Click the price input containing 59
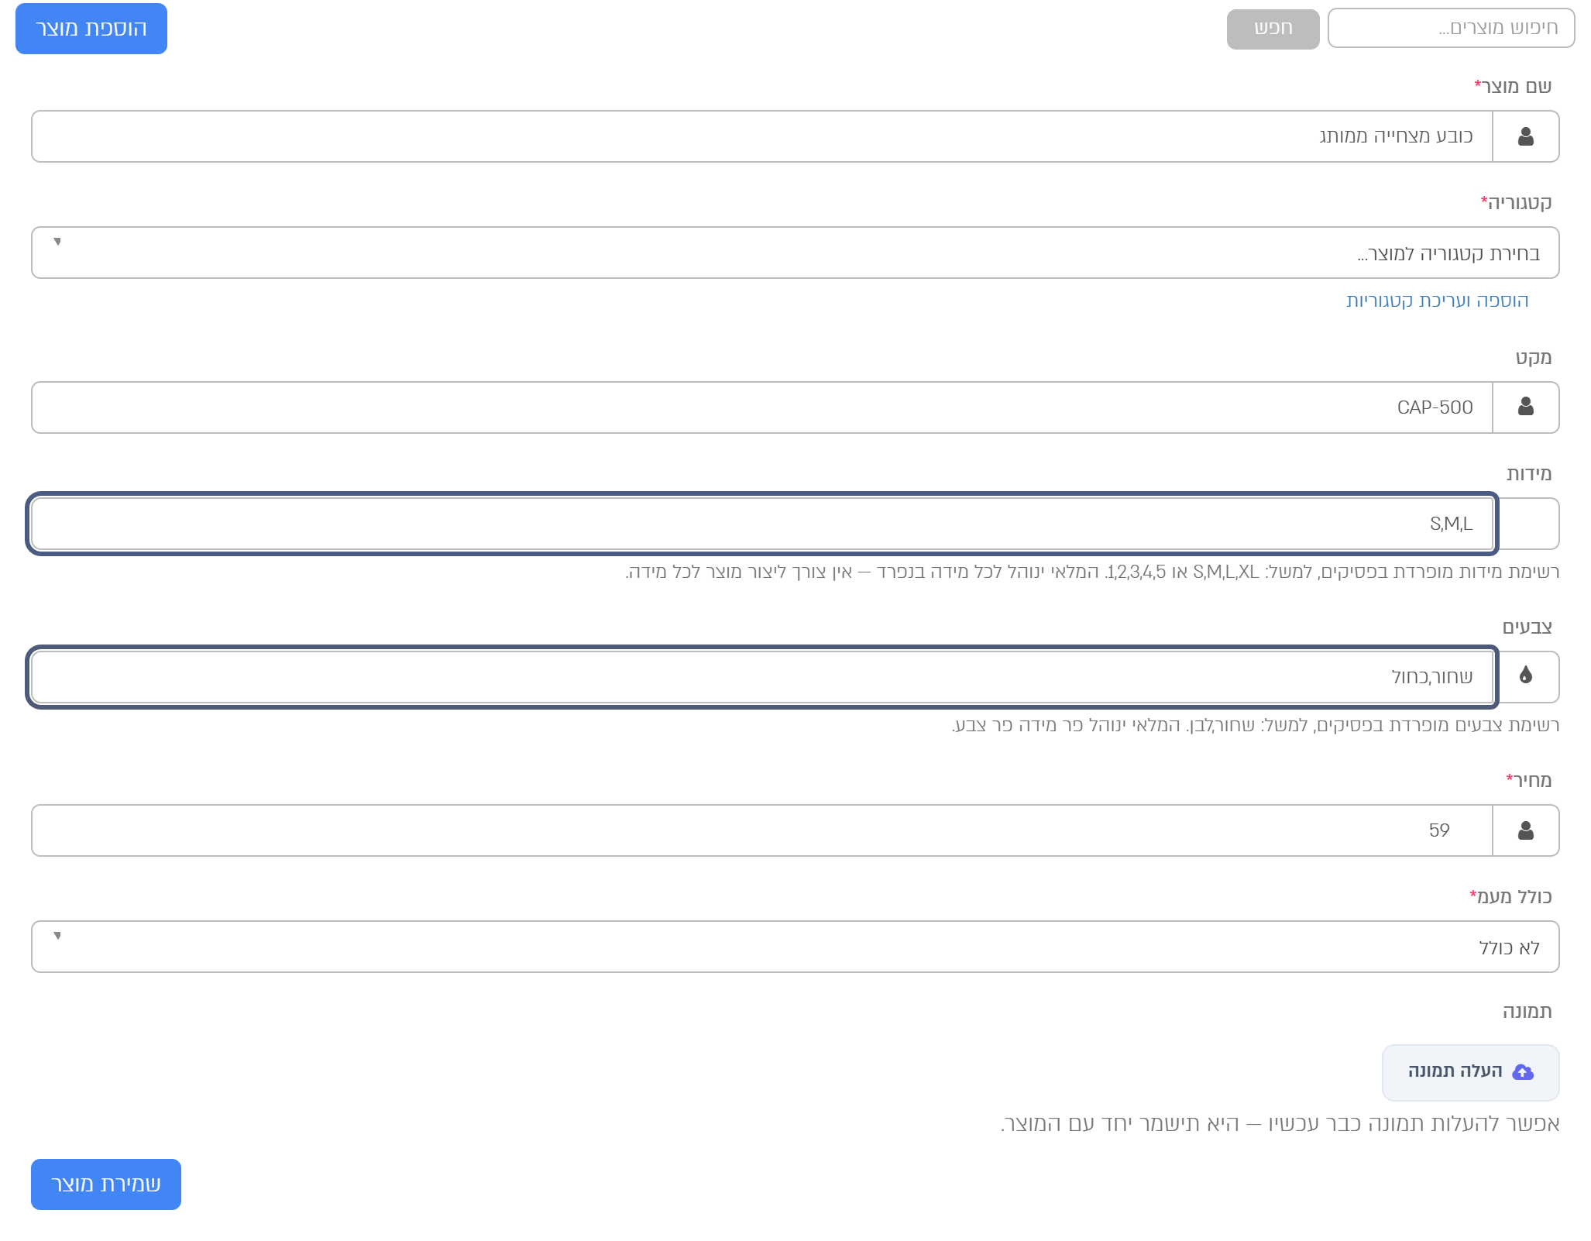1591x1241 pixels. (762, 830)
